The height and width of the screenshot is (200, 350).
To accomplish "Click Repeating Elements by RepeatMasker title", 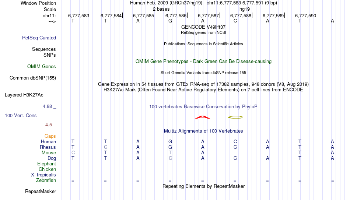I will pyautogui.click(x=203, y=186).
